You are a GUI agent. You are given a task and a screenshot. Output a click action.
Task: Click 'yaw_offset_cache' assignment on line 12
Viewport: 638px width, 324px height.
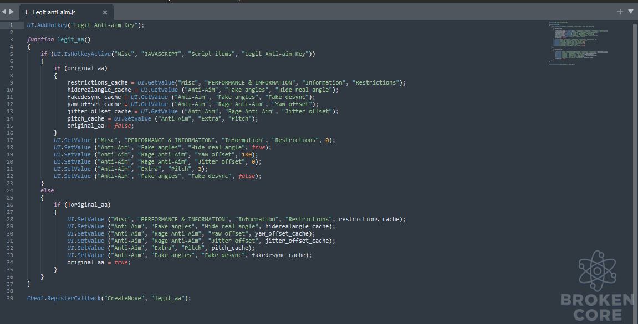point(94,104)
